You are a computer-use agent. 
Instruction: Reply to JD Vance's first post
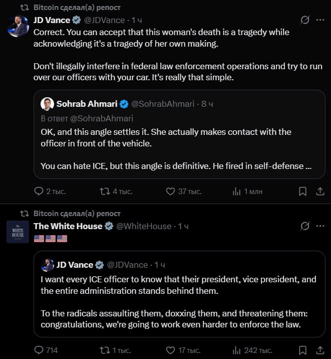[39, 191]
